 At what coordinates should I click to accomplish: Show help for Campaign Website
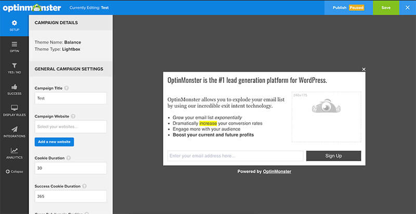pyautogui.click(x=73, y=117)
